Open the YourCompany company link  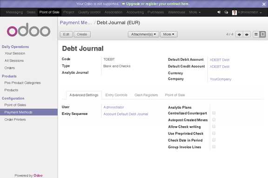pos(221,79)
